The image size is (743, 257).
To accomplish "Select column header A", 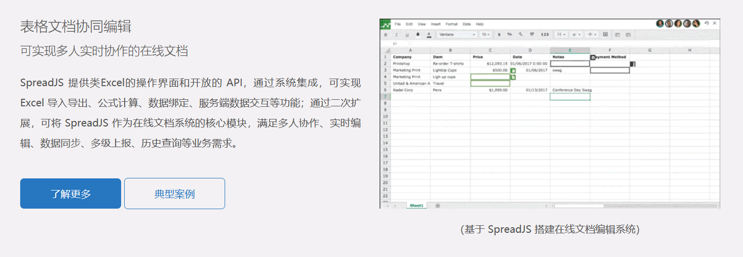I will pos(410,50).
